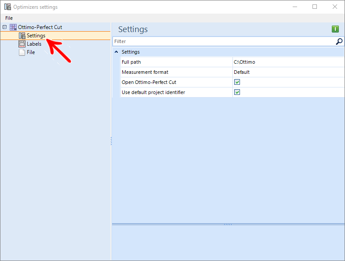Click the green button beside Settings header
Viewport: 345px width, 261px height.
coord(335,29)
